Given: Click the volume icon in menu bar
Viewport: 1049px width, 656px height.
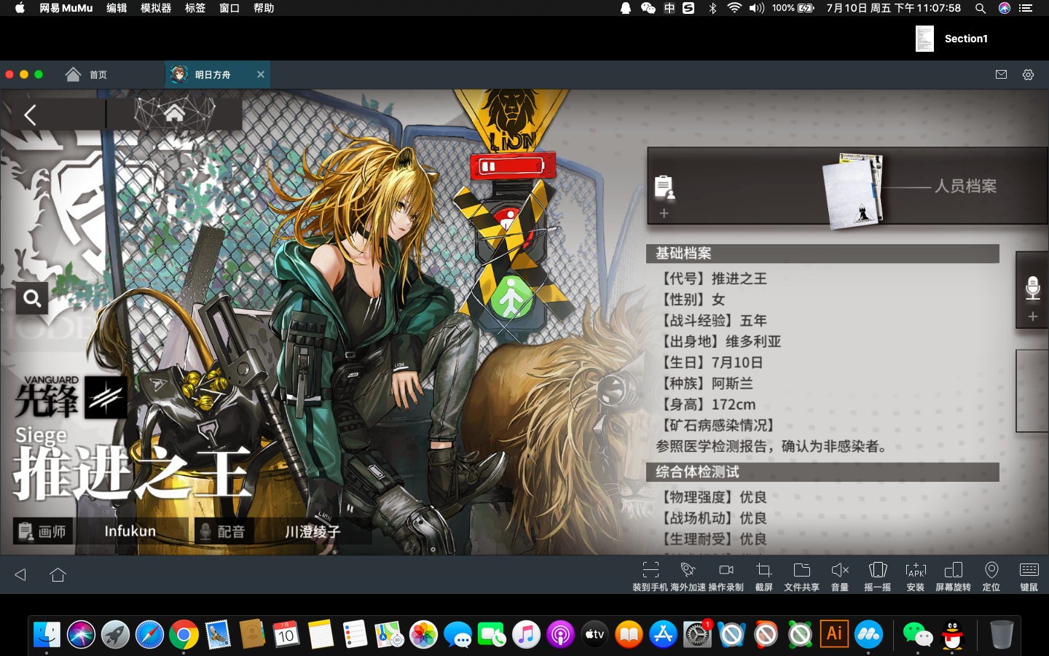Looking at the screenshot, I should pos(757,8).
